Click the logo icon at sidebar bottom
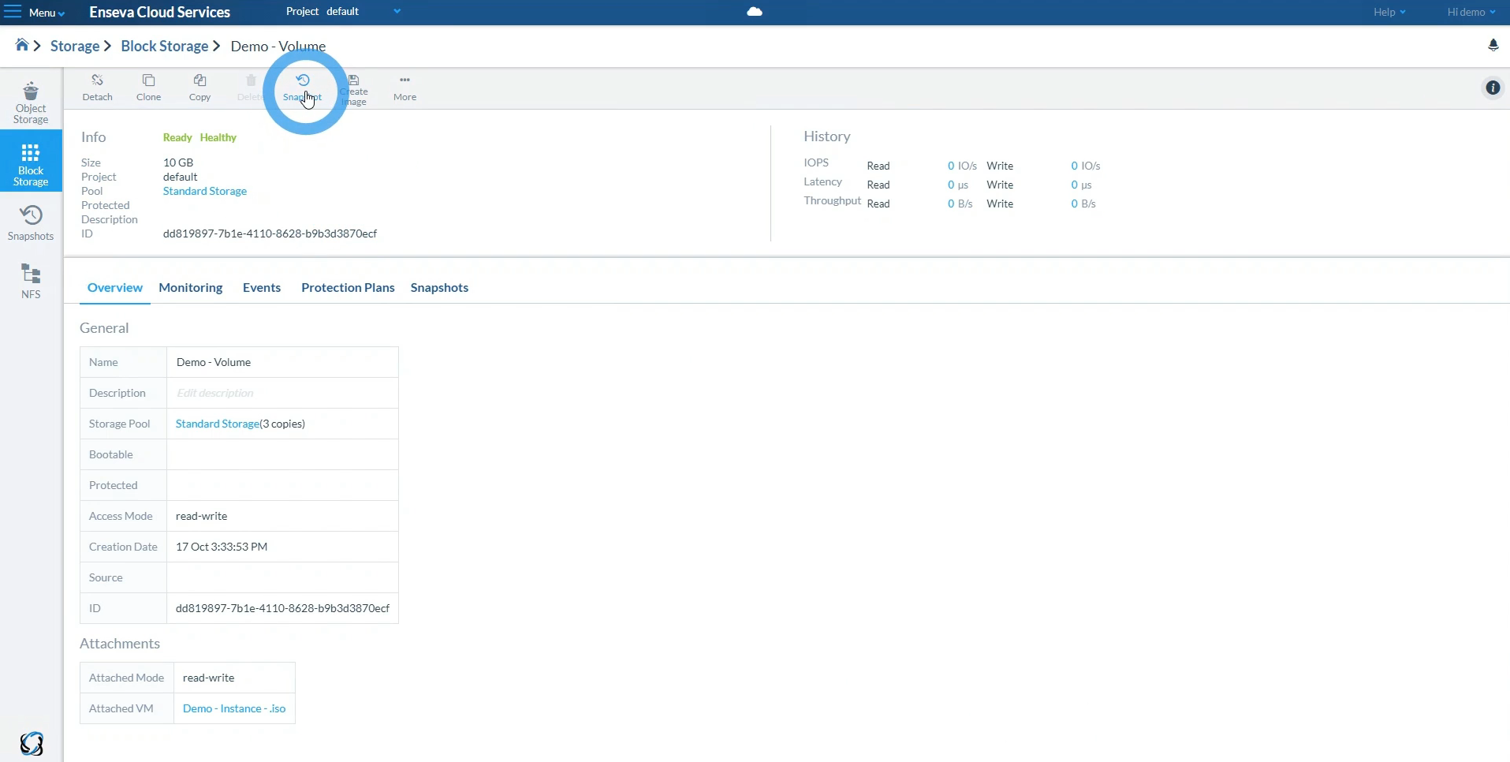 point(32,743)
